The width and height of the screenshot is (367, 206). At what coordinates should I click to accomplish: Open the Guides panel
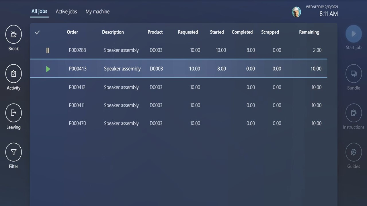pyautogui.click(x=354, y=152)
